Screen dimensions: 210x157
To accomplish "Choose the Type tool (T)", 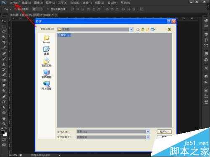I will (4, 102).
